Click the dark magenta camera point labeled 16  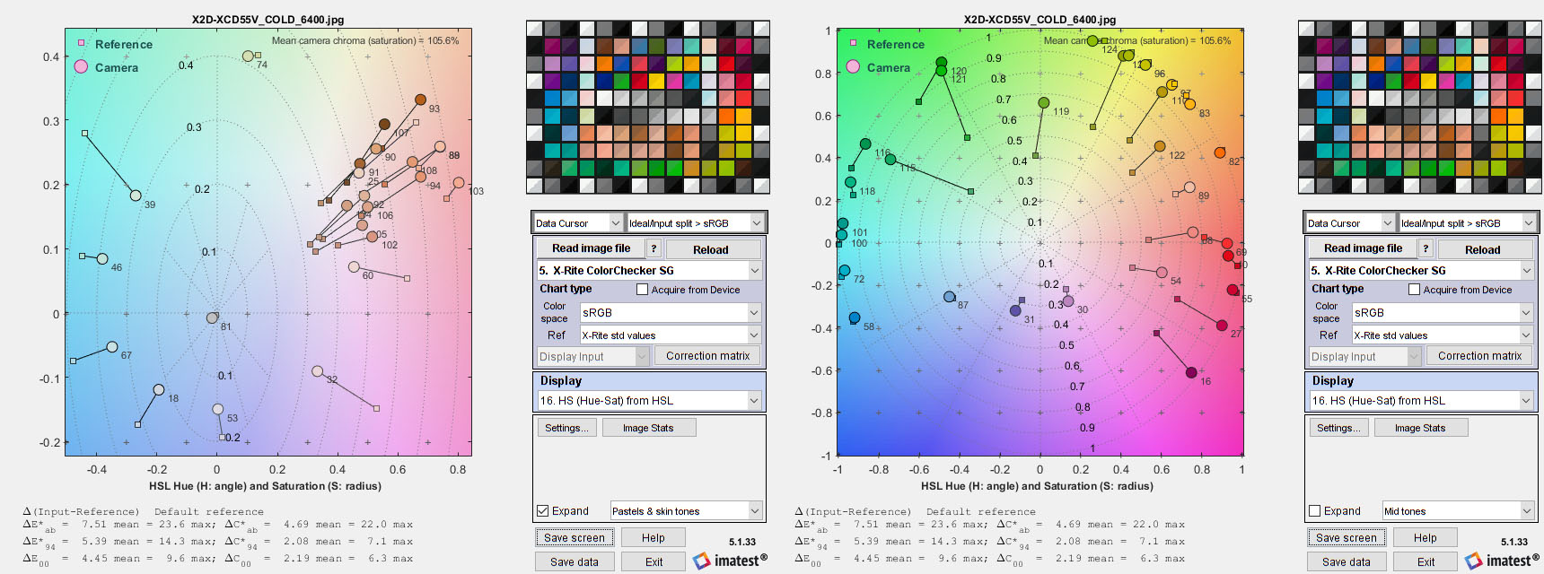click(1191, 372)
